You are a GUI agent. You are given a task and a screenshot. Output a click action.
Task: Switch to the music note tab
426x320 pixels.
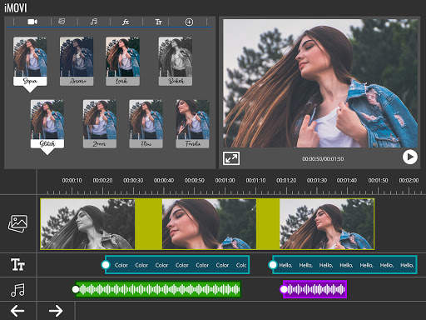[x=94, y=22]
